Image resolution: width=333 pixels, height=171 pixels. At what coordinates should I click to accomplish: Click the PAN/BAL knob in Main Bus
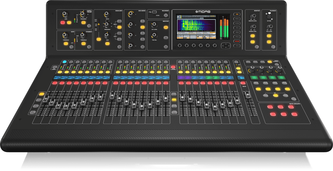tap(154, 35)
